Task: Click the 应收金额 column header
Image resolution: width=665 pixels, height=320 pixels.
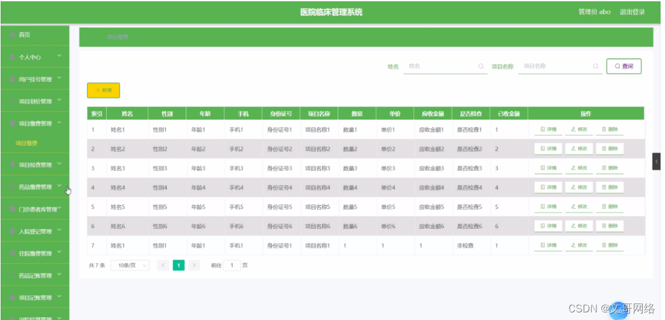Action: [x=433, y=114]
